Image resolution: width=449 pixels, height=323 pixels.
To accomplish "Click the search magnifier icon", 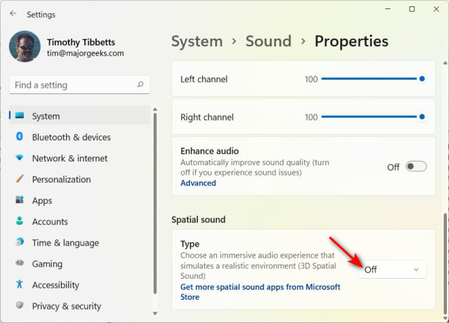I will [x=140, y=84].
